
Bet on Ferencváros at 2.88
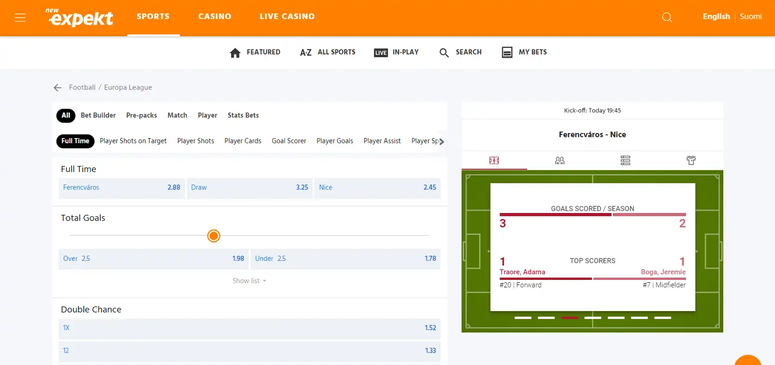click(x=122, y=188)
